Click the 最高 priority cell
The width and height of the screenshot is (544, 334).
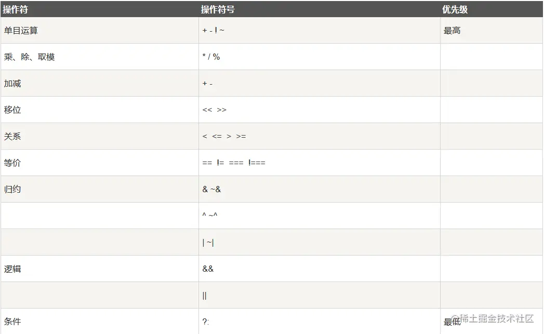click(452, 31)
